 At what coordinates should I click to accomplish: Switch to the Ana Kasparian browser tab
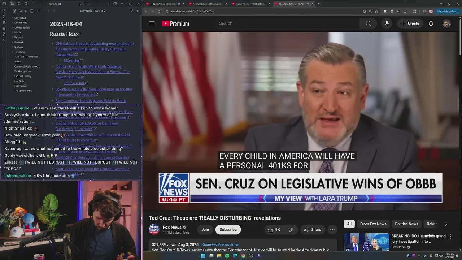(x=207, y=4)
